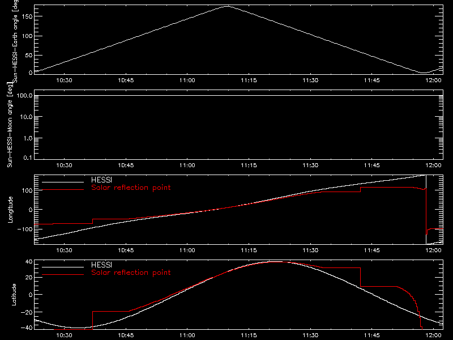
Task: Click 11:45 label under Longitude plot
Action: tap(372, 250)
